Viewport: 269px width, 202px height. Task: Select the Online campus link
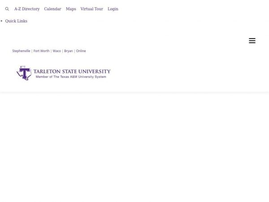coord(81,51)
